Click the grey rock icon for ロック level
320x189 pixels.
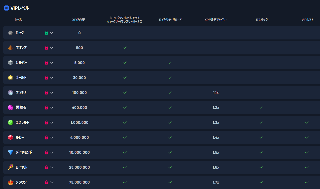coord(10,33)
